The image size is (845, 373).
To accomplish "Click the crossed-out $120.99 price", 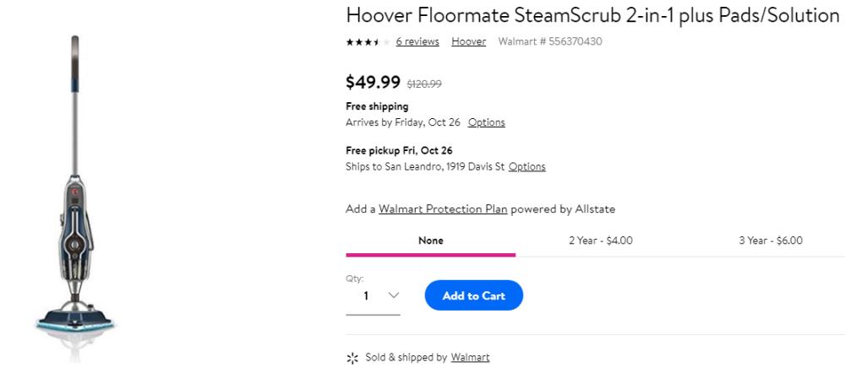I will 424,84.
